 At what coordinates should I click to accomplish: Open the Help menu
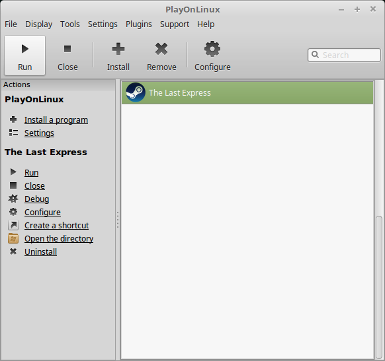(x=206, y=24)
